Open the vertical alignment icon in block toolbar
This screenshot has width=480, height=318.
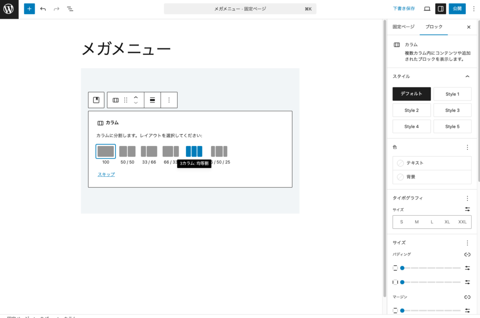coord(152,100)
